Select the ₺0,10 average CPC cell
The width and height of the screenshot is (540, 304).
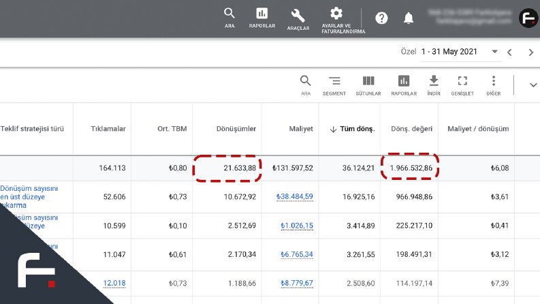pyautogui.click(x=178, y=226)
